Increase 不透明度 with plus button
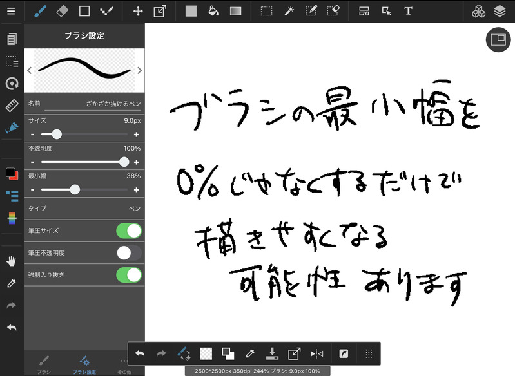Image resolution: width=515 pixels, height=376 pixels. pos(137,162)
